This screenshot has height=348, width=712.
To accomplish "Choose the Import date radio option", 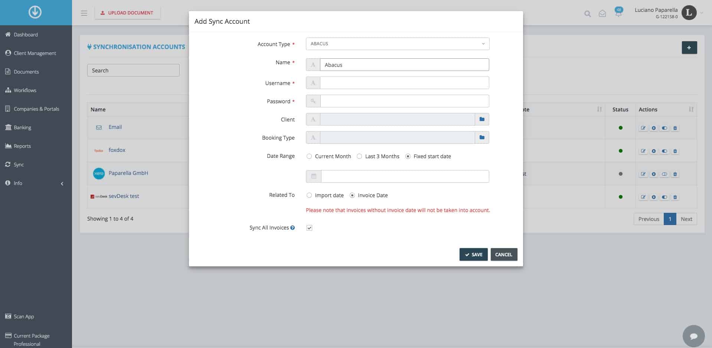I will tap(309, 195).
